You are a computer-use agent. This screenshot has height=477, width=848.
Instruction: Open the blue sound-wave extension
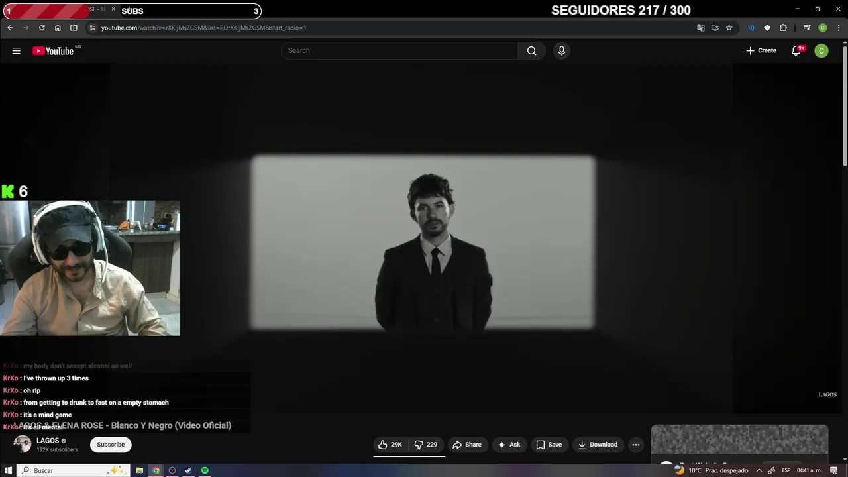(x=751, y=28)
